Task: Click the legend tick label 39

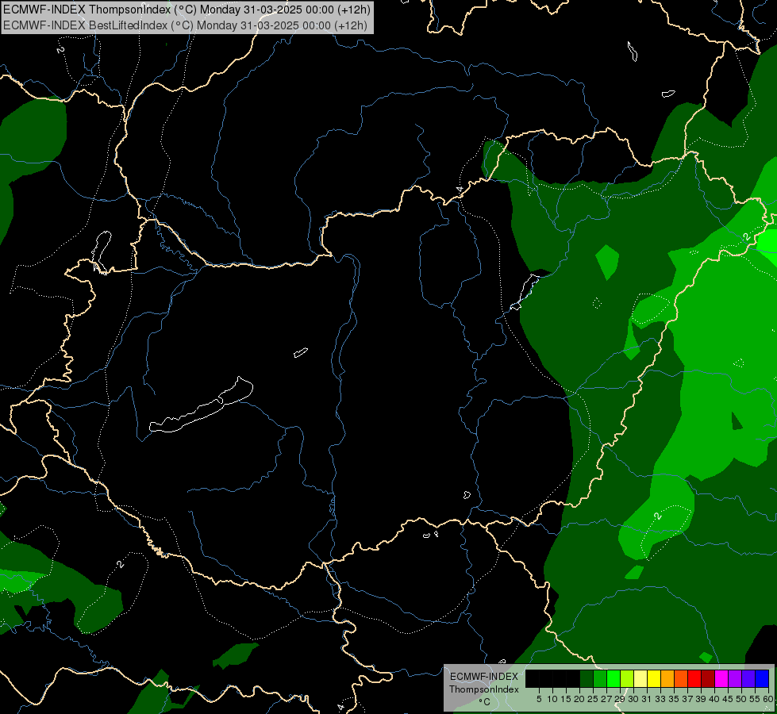Action: [701, 699]
